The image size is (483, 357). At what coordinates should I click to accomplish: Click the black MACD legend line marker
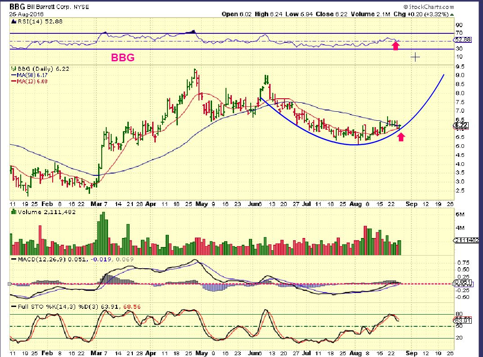coord(14,259)
